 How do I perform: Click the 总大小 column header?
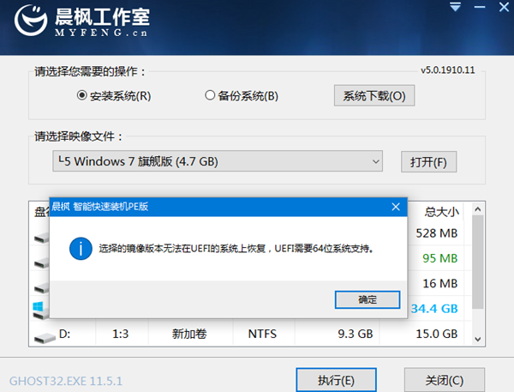(442, 210)
